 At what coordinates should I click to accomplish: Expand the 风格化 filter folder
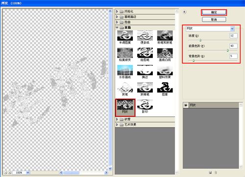(x=117, y=11)
